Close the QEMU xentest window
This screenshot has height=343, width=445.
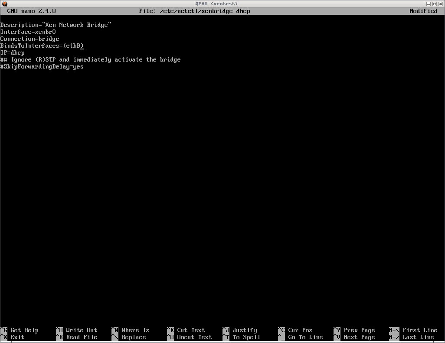pyautogui.click(x=440, y=3)
